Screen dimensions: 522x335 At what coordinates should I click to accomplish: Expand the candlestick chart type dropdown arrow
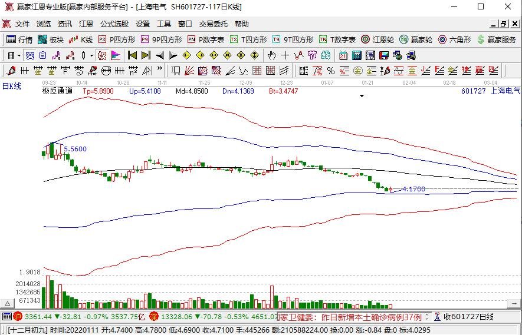click(91, 55)
